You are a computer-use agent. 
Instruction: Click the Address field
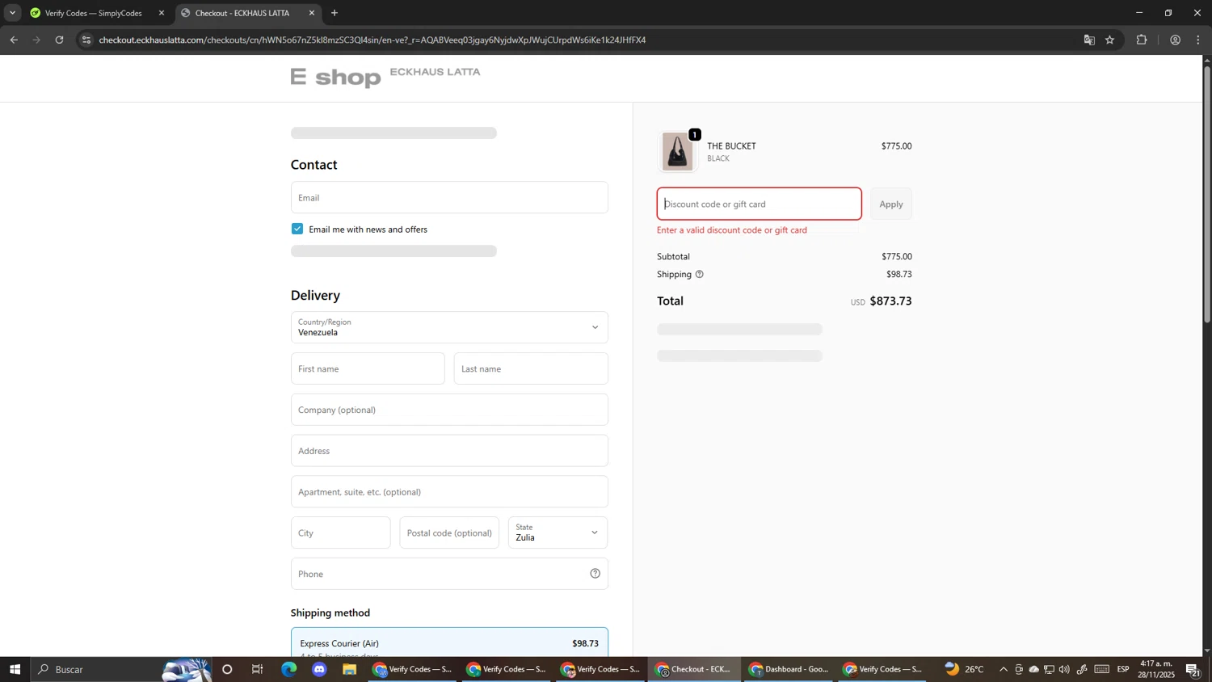449,451
